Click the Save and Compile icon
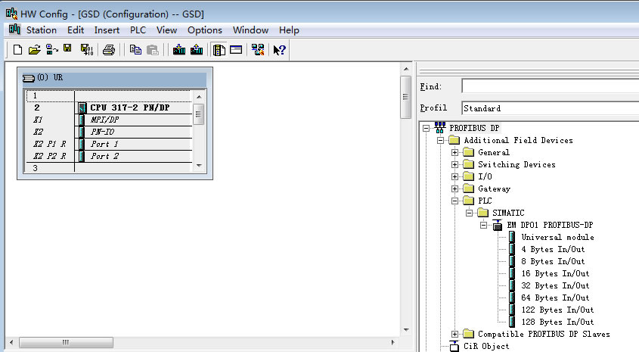639x352 pixels. (x=87, y=50)
